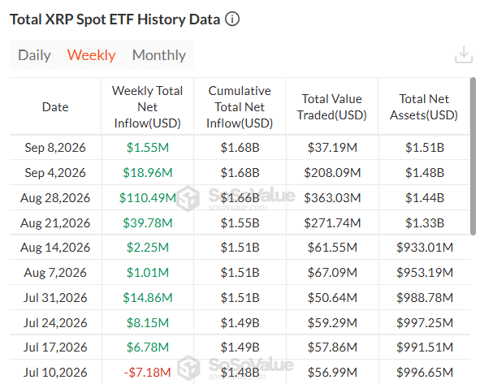480x384 pixels.
Task: Click the $363.03M value traded cell
Action: pyautogui.click(x=332, y=197)
